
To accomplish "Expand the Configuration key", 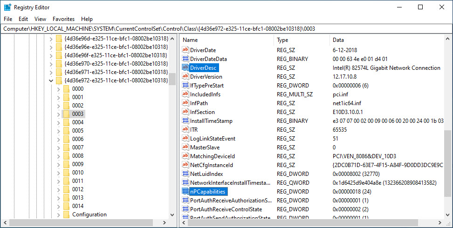I will pos(58,215).
